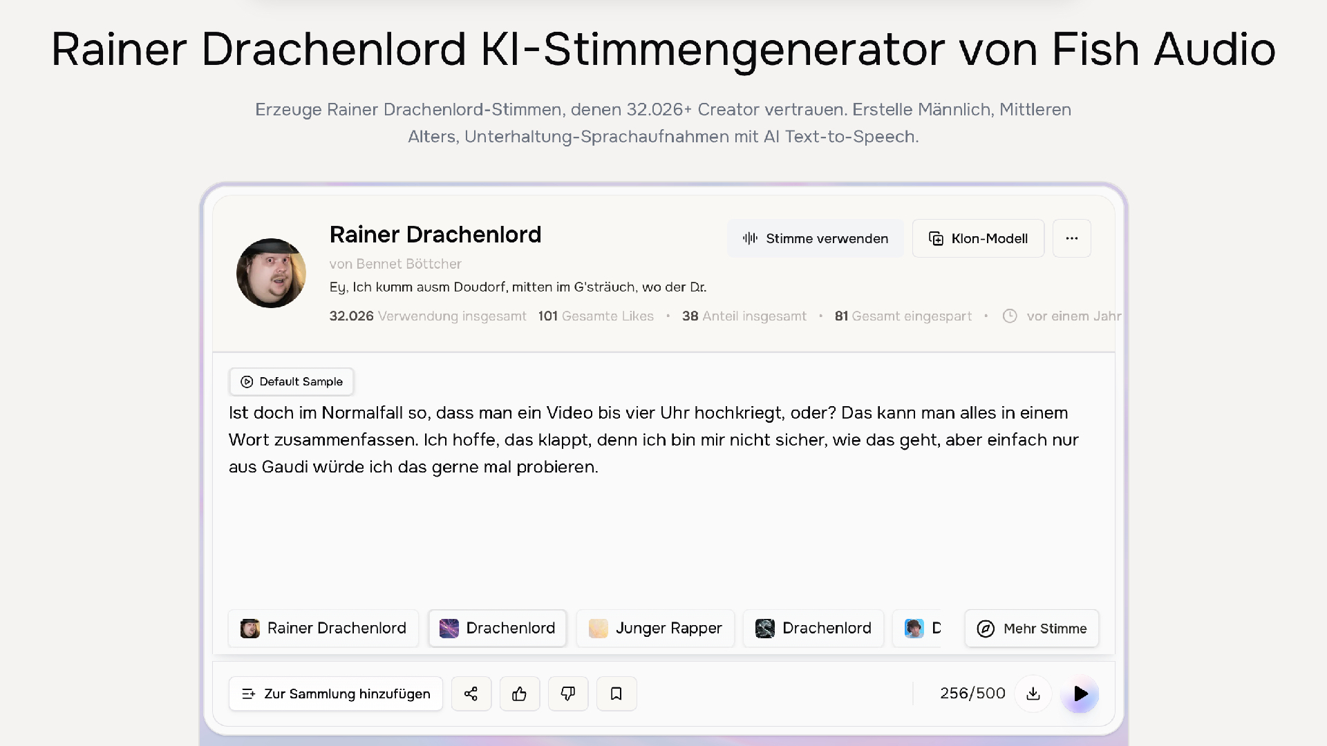1327x746 pixels.
Task: Select the Drachenlord chip with purple thumbnail
Action: 498,628
